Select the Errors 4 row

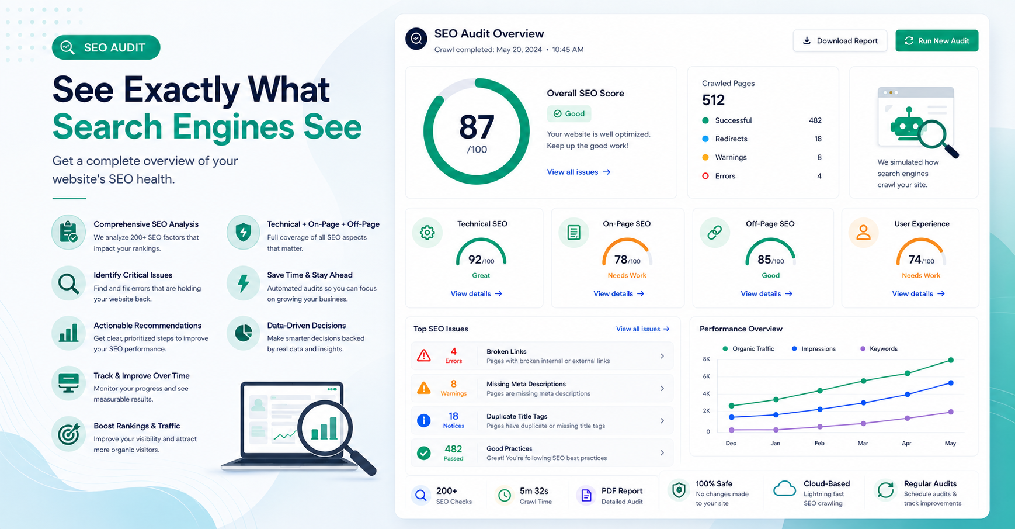coord(762,176)
